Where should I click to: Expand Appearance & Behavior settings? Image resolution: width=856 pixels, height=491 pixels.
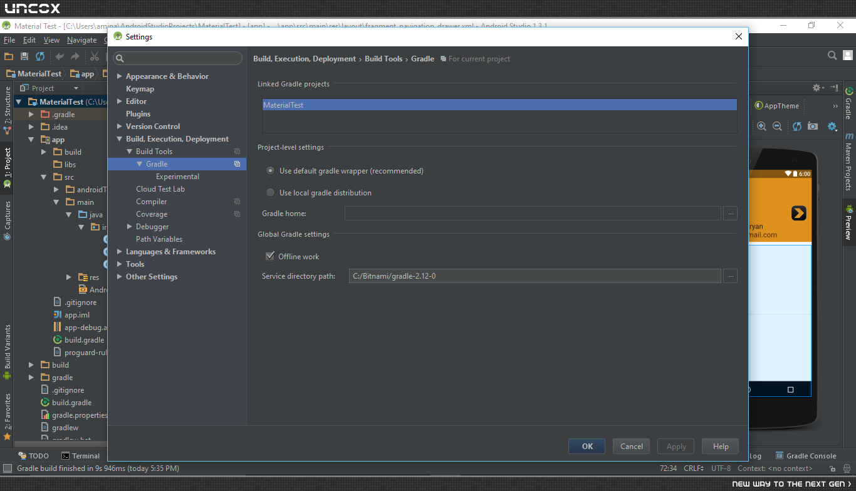tap(120, 76)
